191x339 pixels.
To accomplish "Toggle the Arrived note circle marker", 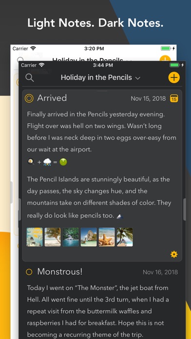I will (29, 98).
